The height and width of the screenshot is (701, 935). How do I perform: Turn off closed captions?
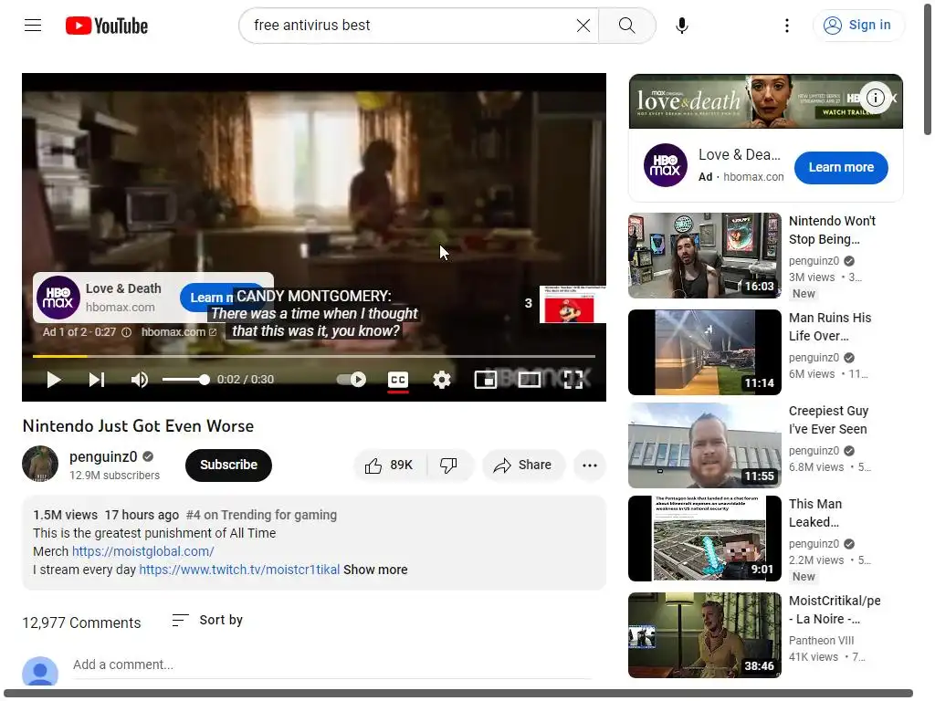[x=398, y=380]
